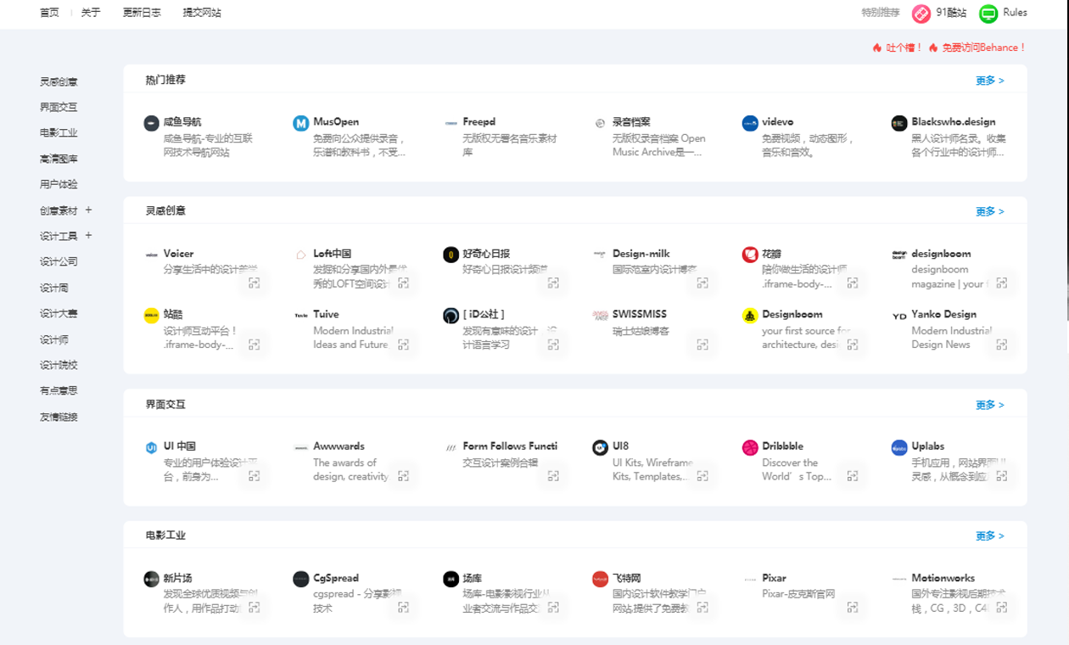Click the 场库 logo icon
This screenshot has height=645, width=1069.
click(x=451, y=579)
